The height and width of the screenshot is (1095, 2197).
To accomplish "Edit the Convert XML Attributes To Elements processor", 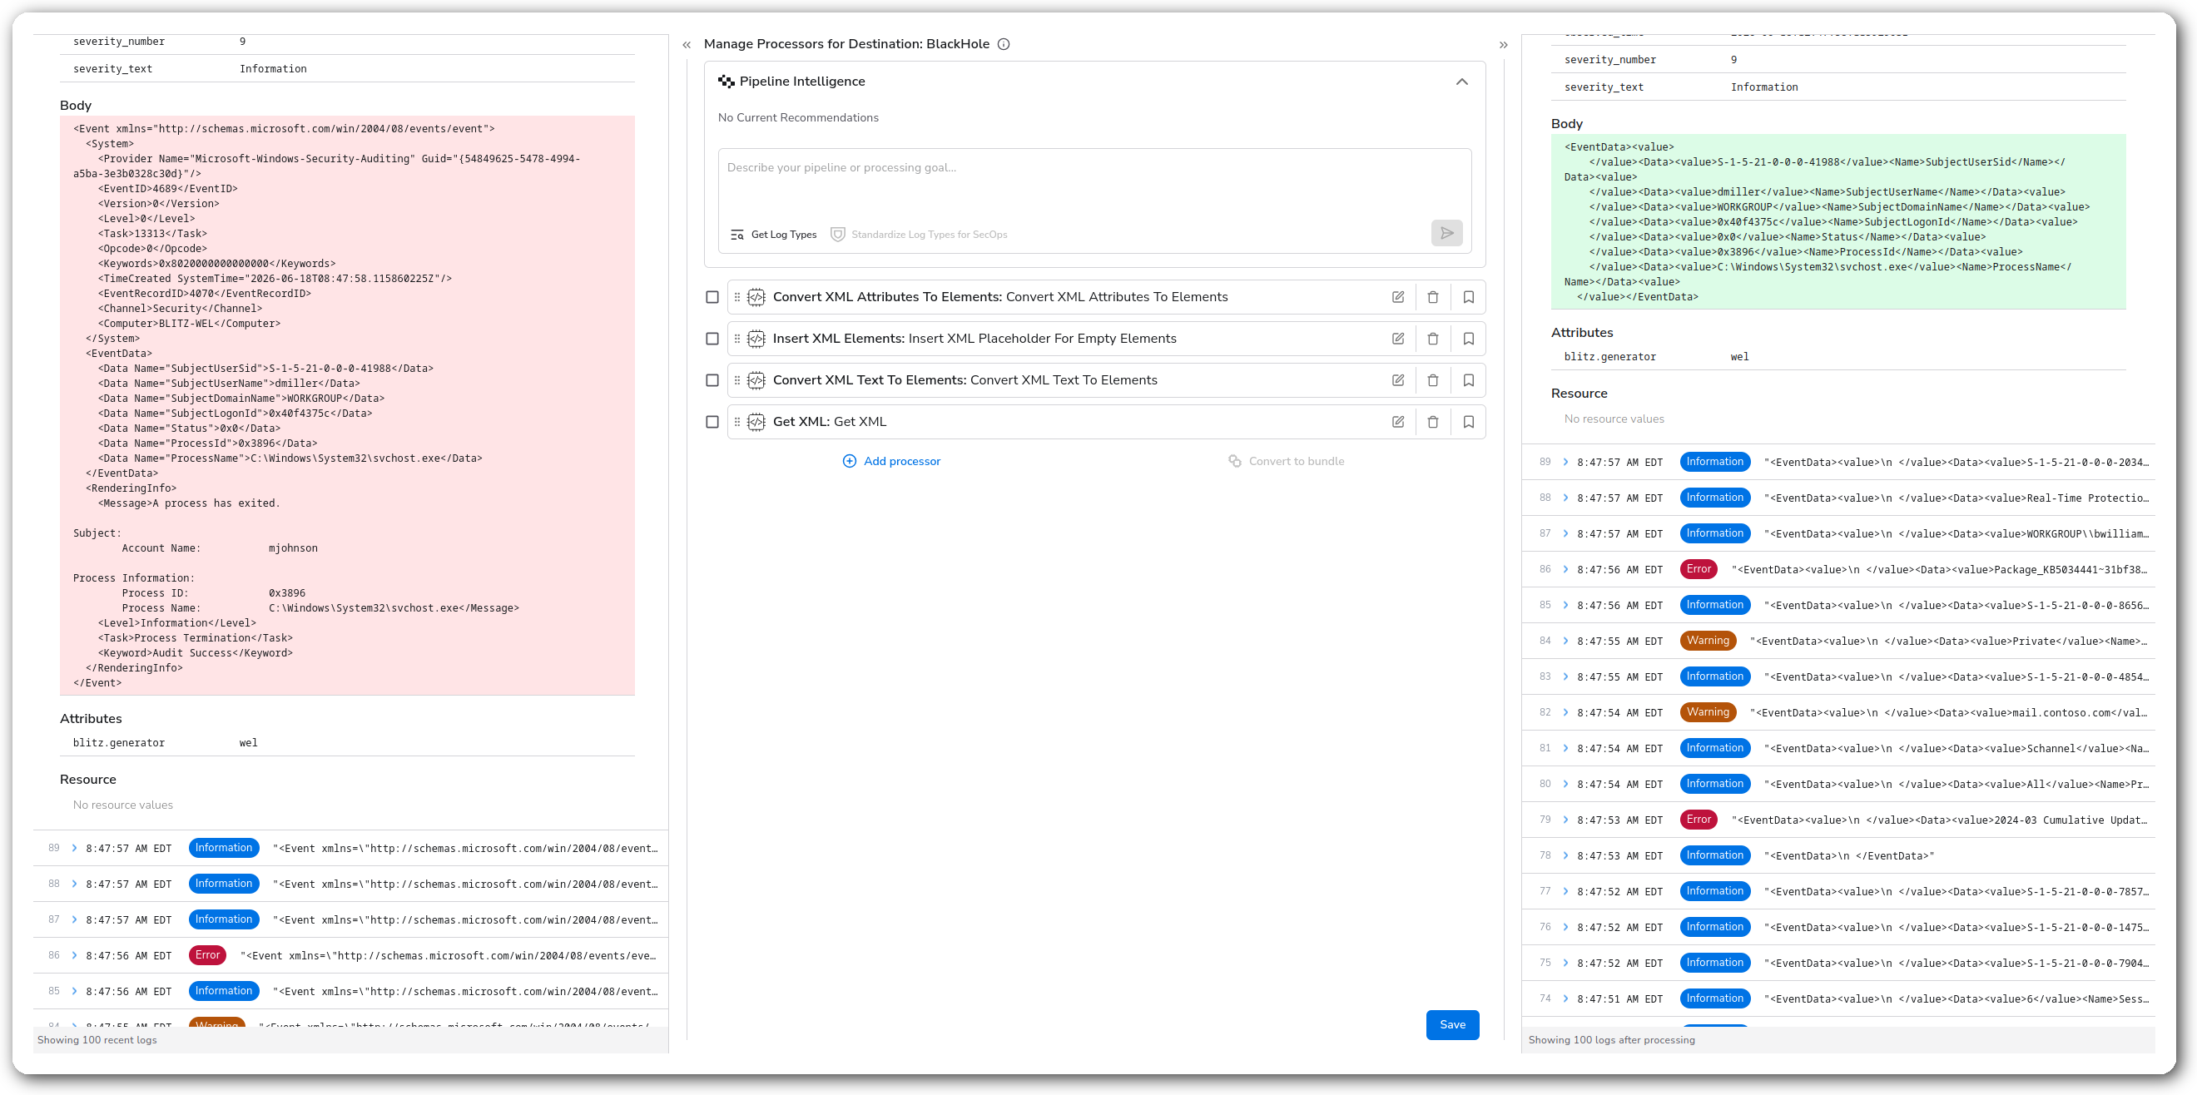I will coord(1398,297).
